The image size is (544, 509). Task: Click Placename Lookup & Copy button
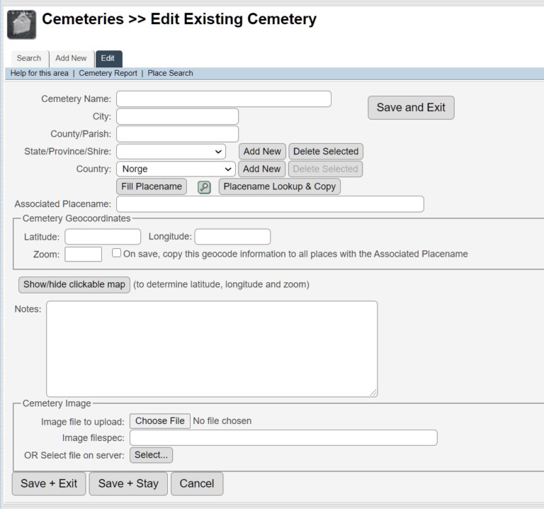click(280, 186)
